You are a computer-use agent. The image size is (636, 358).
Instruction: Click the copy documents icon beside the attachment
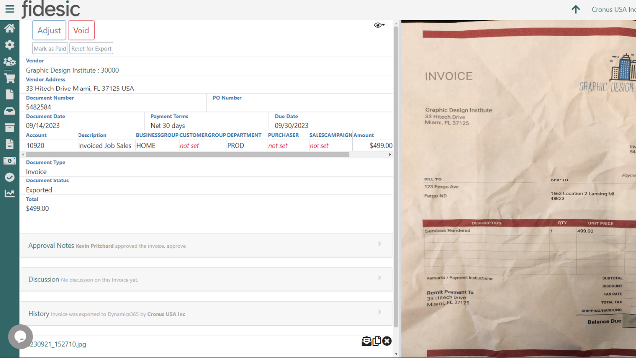click(377, 341)
